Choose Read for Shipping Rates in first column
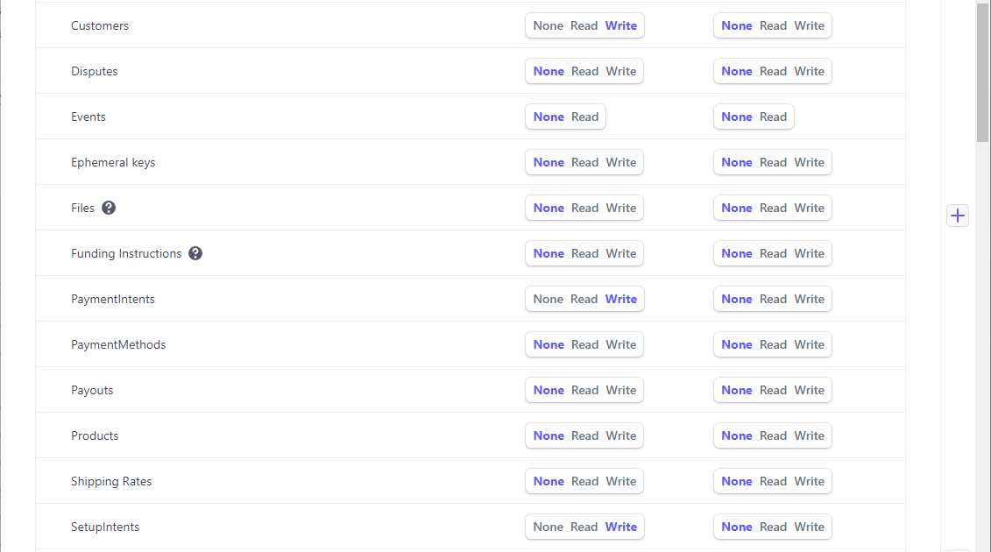This screenshot has height=552, width=991. [x=584, y=481]
